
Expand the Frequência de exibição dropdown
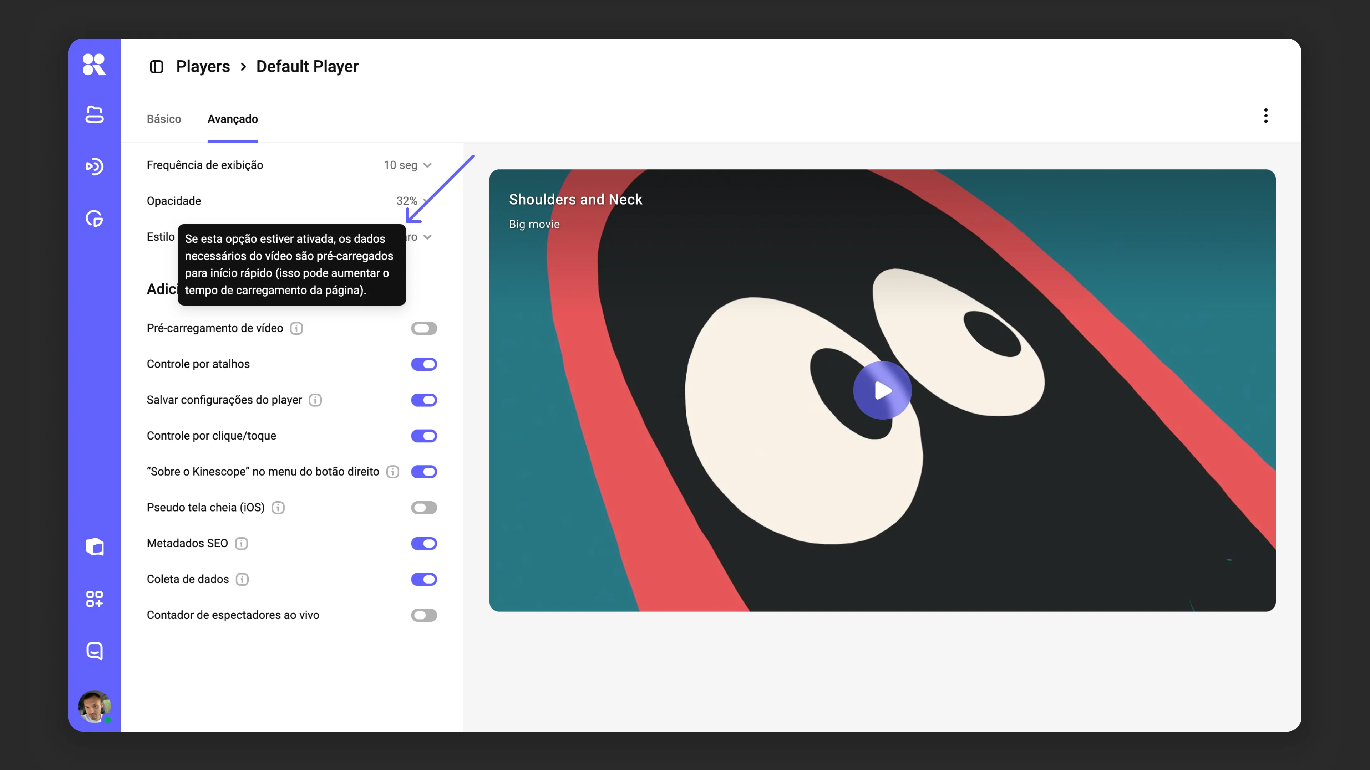point(407,165)
